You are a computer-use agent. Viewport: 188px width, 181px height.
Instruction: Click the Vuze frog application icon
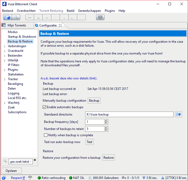click(x=4, y=4)
